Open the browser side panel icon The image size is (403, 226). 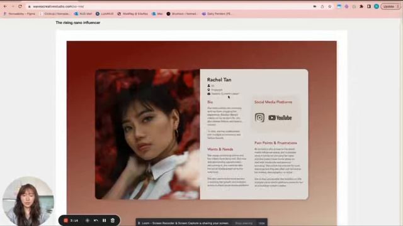point(369,6)
